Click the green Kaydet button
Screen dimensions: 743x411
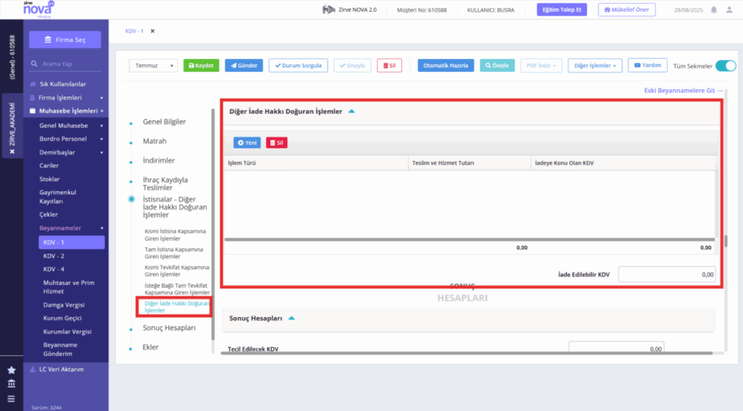(x=201, y=65)
